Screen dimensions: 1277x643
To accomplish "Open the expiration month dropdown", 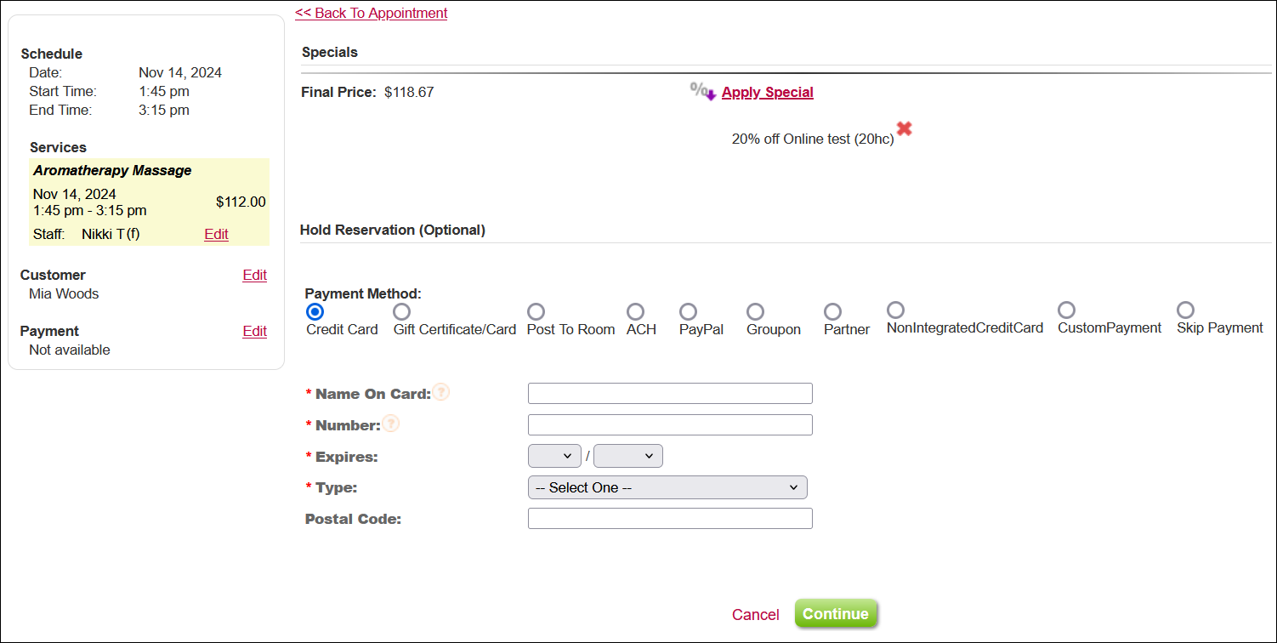I will coord(554,456).
